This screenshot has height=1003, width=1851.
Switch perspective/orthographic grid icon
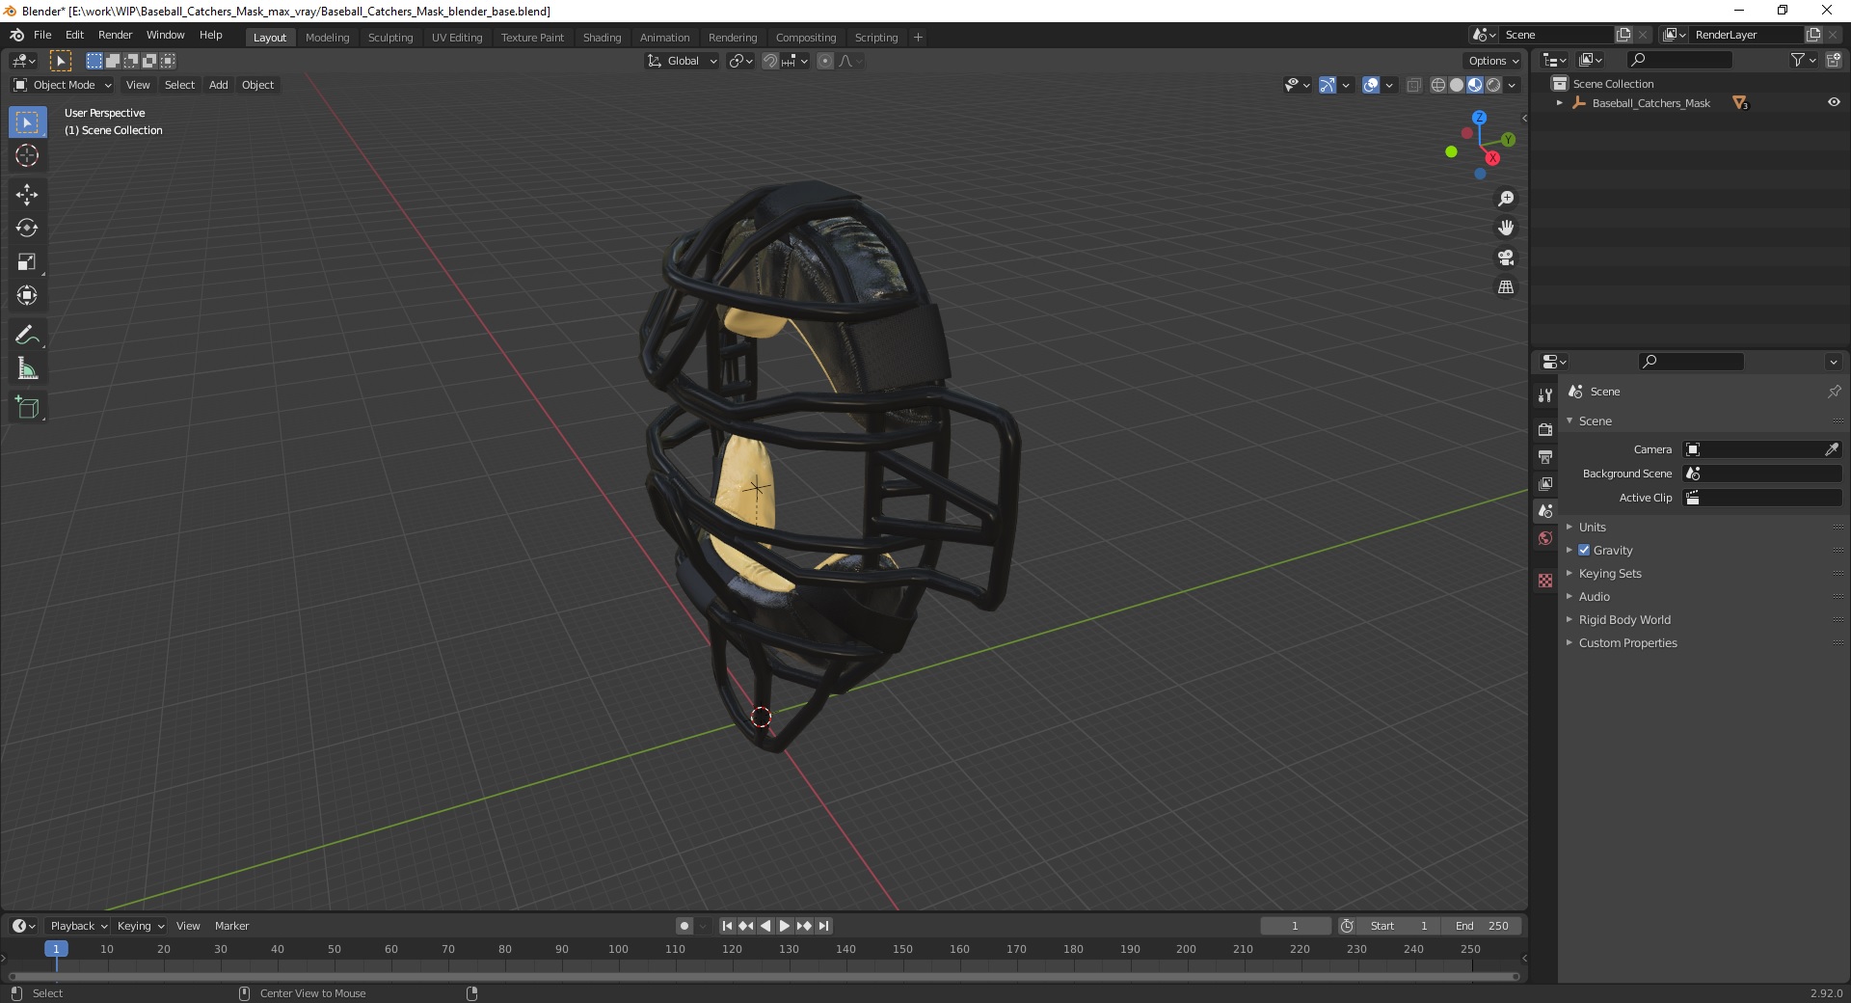click(1505, 287)
